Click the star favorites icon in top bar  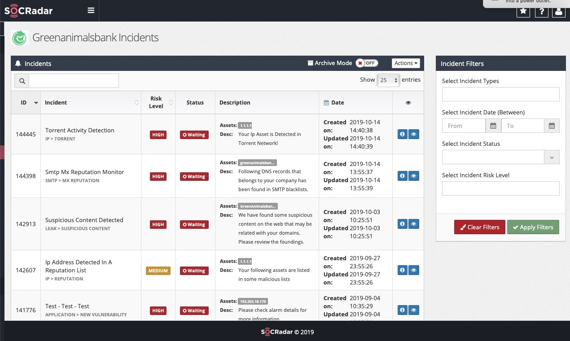(523, 11)
